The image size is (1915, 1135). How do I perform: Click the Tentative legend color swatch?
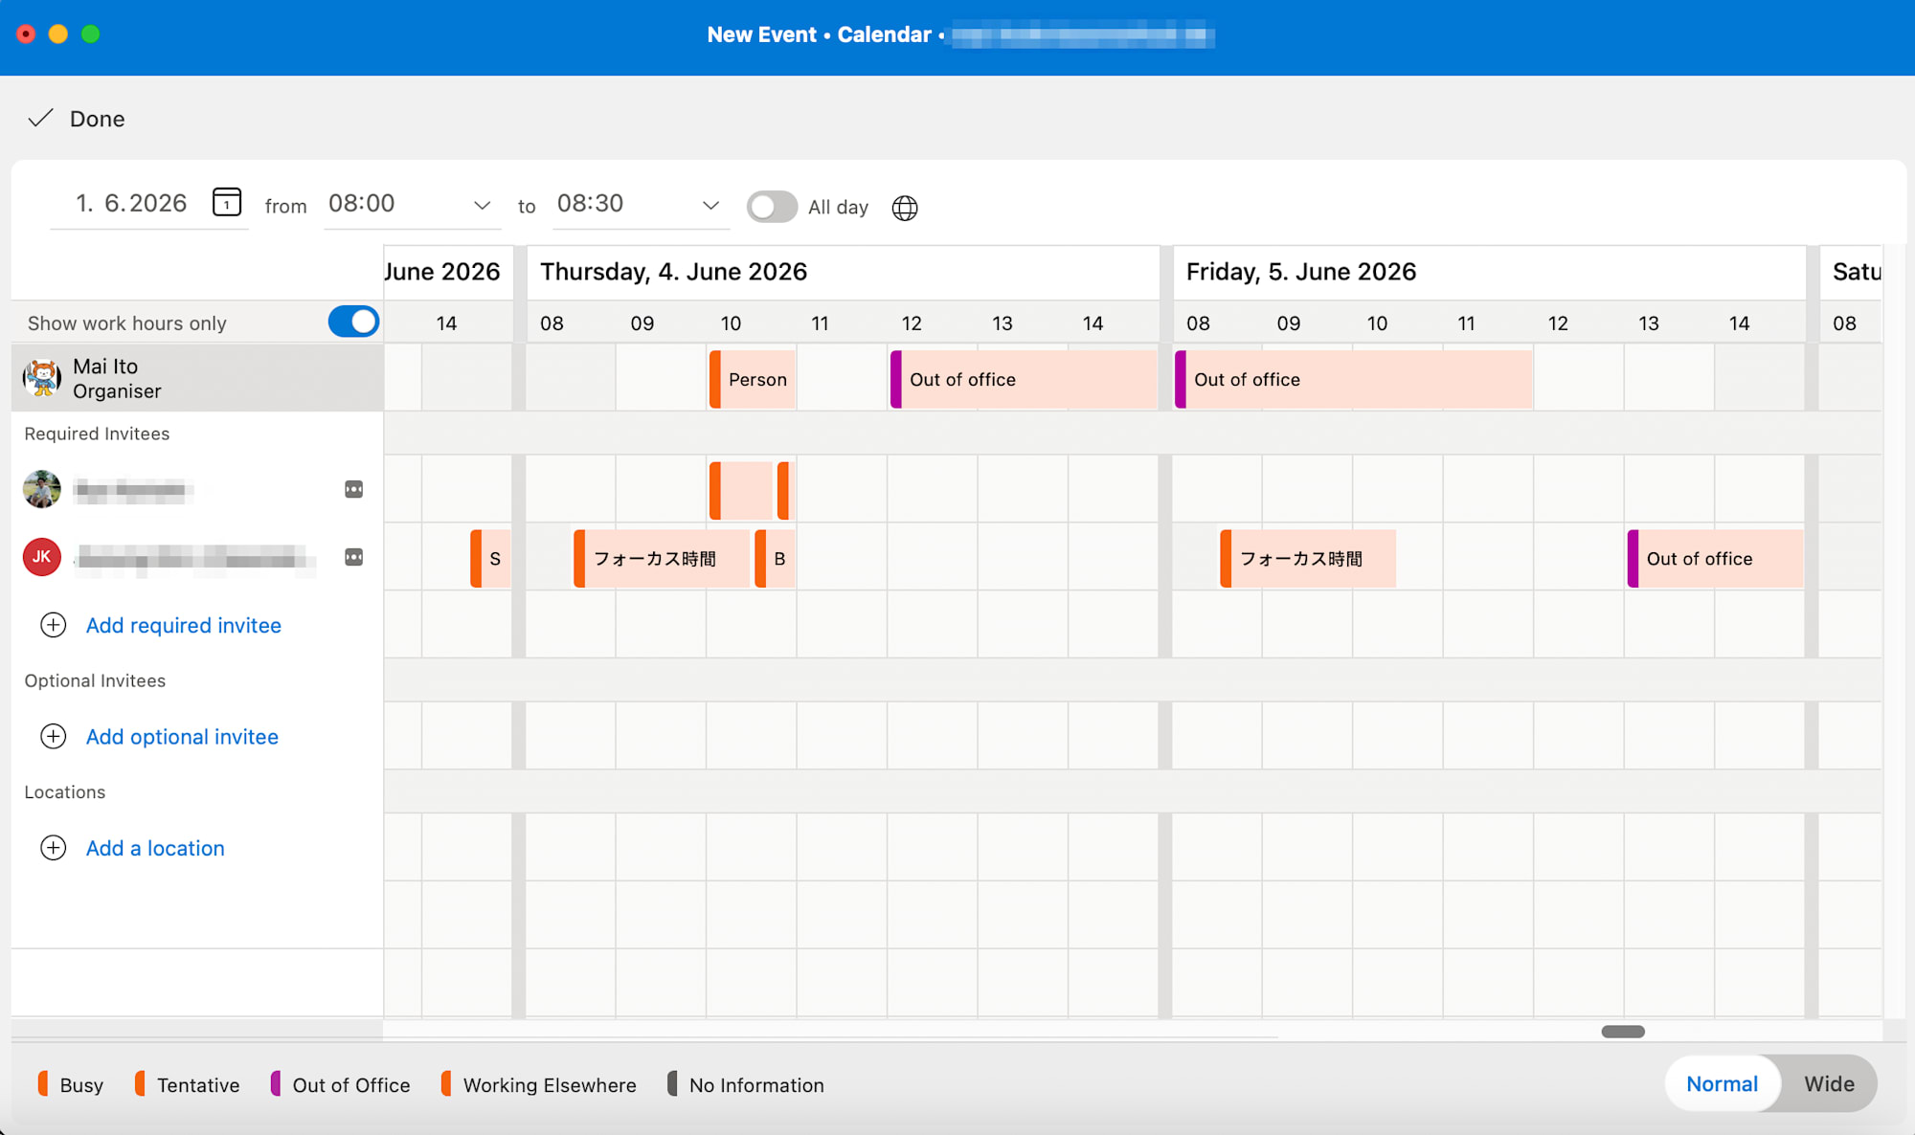coord(140,1083)
